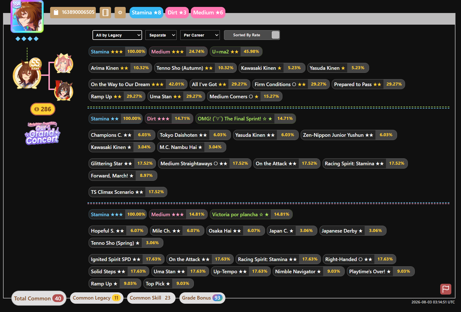Select the Dirt ★3 badge

coord(177,12)
